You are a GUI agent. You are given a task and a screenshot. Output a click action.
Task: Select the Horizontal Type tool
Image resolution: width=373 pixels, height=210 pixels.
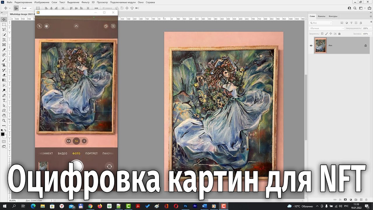click(x=4, y=100)
